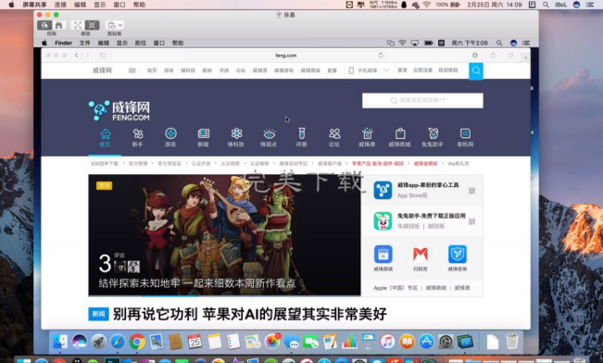Open the 新手 section icon
This screenshot has width=603, height=363.
(138, 138)
